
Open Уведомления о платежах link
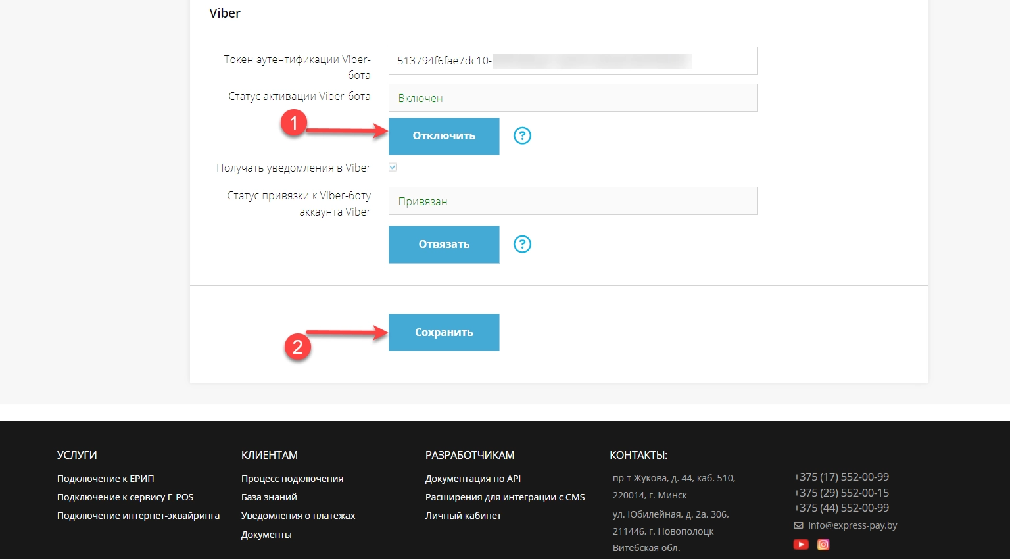click(x=298, y=516)
